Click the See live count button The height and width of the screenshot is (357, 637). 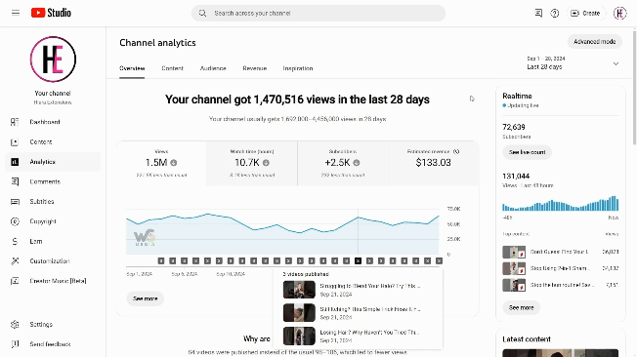[527, 152]
